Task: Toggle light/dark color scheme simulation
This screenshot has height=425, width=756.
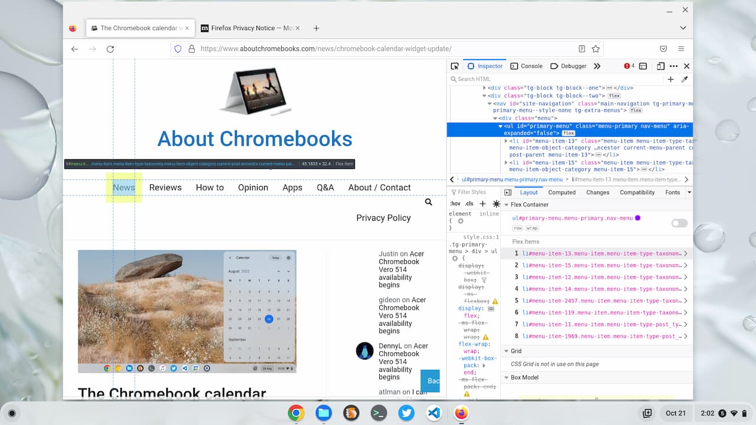Action: (496, 204)
